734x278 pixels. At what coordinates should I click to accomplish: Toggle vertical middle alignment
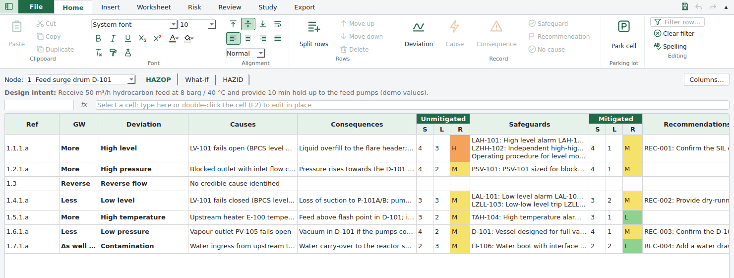[x=248, y=24]
